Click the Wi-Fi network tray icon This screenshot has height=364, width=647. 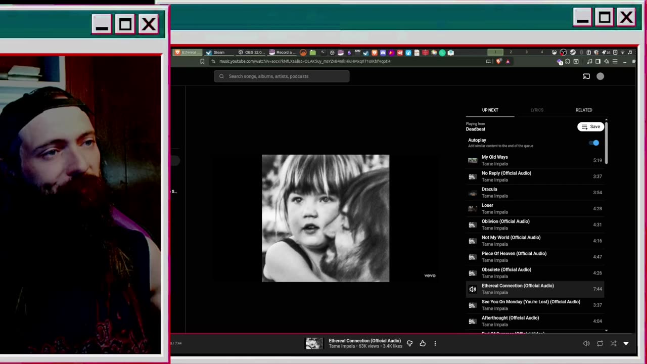622,52
